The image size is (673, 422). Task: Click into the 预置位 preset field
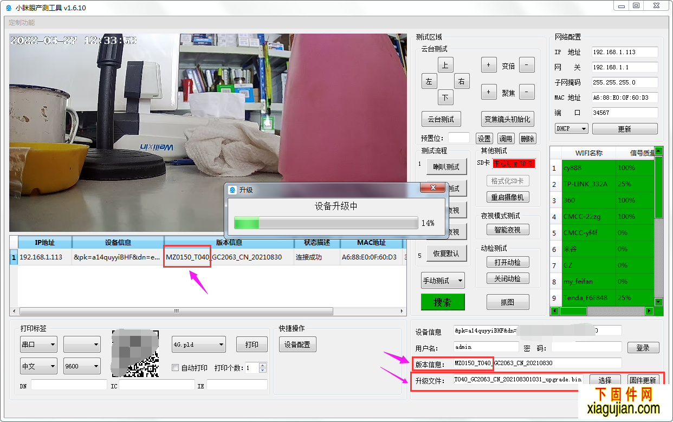(x=459, y=138)
